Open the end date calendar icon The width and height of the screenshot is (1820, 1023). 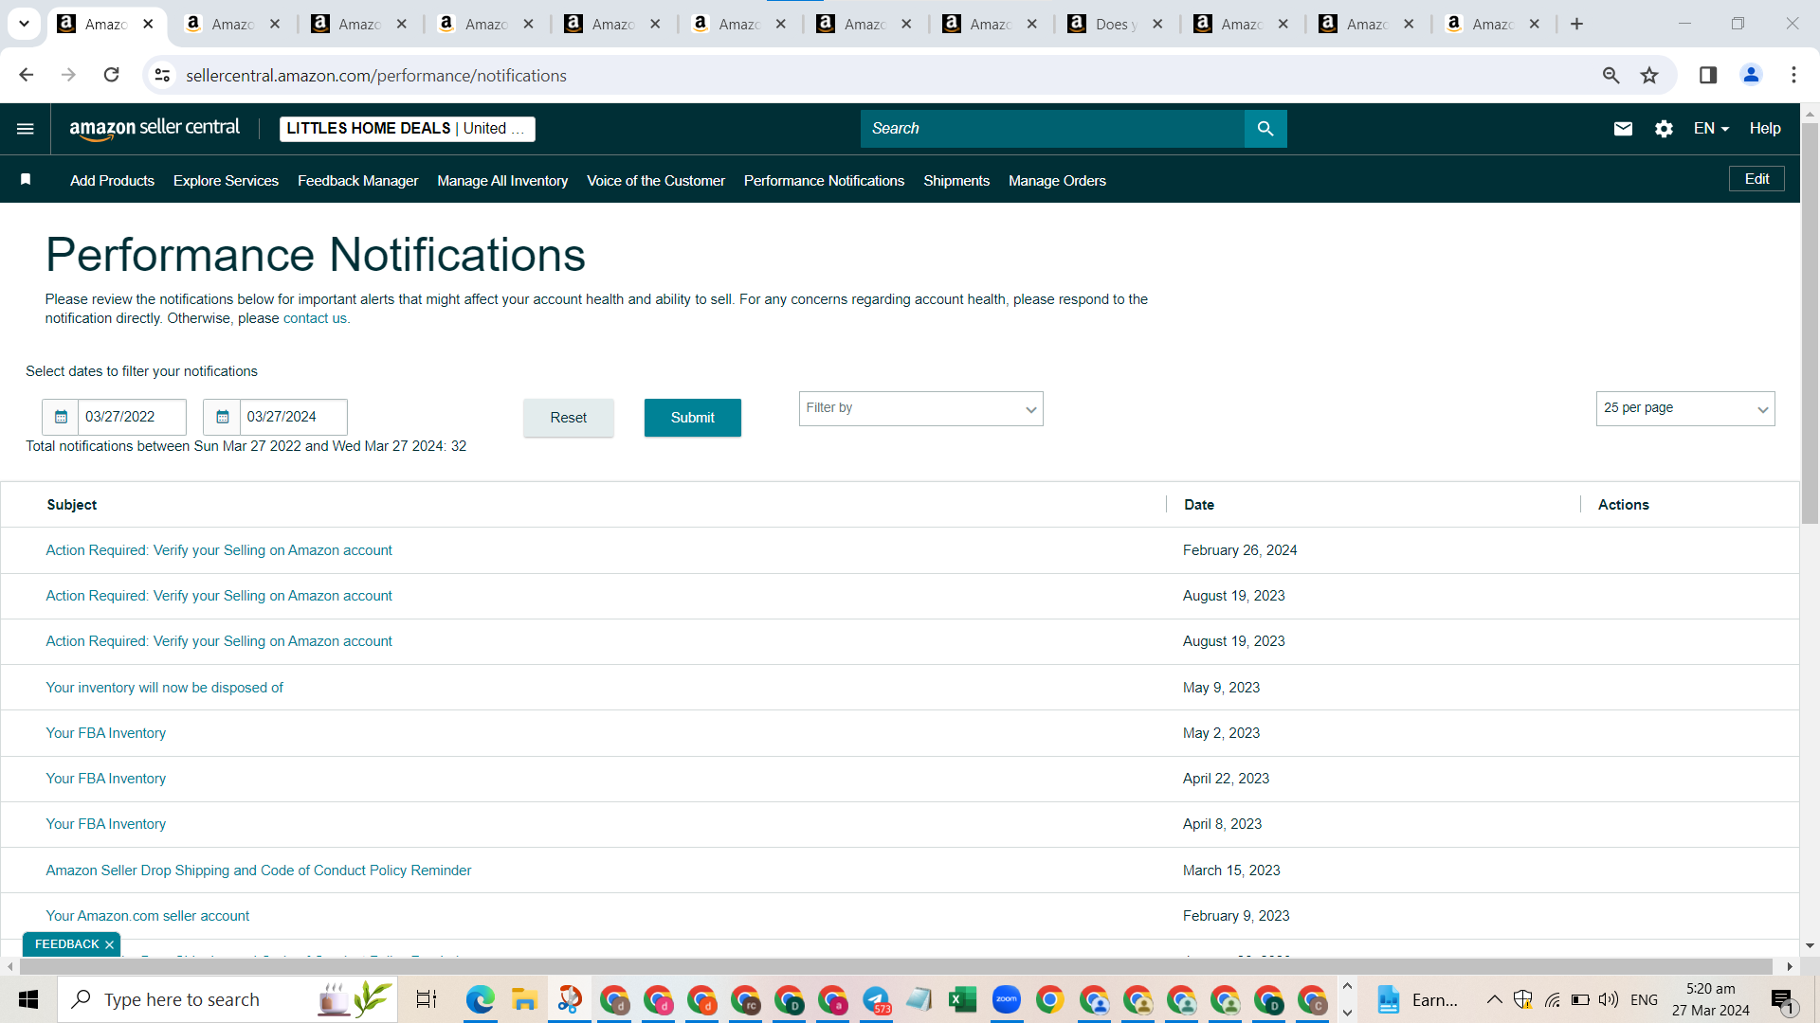222,418
